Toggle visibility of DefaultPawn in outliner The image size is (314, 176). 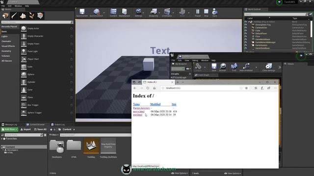coord(246,34)
